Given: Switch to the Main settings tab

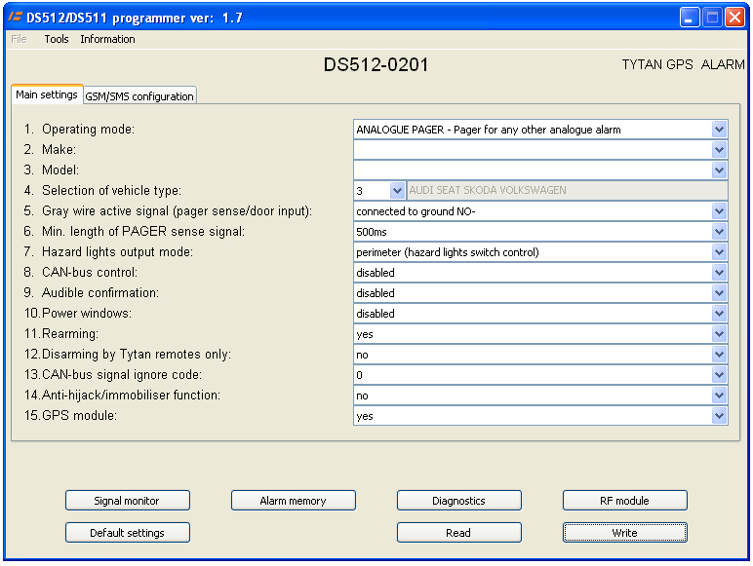Looking at the screenshot, I should (x=47, y=94).
